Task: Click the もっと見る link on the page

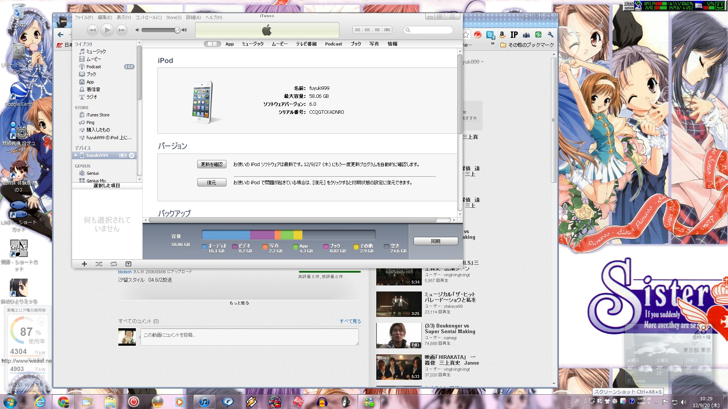Action: (239, 303)
